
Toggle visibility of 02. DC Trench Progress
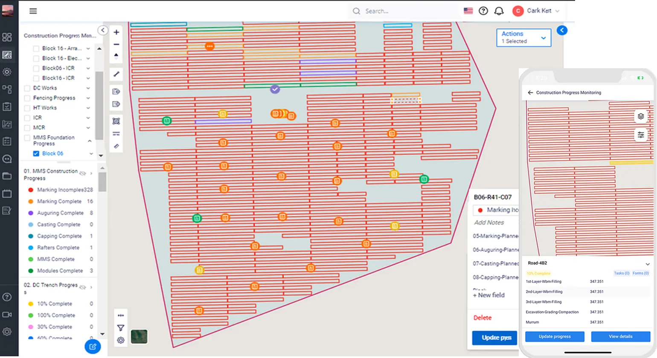point(83,287)
